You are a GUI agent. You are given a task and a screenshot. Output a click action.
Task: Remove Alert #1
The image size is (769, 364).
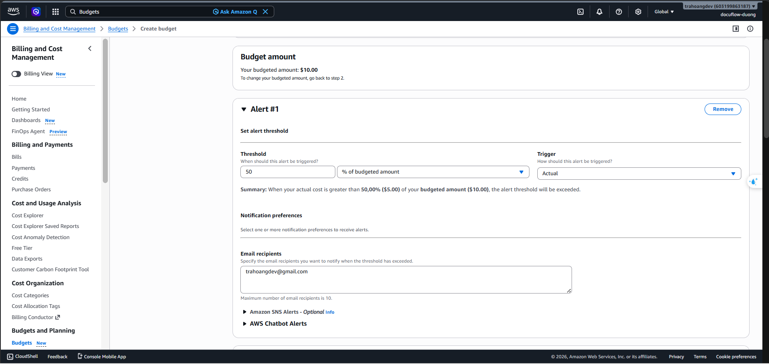pos(723,109)
